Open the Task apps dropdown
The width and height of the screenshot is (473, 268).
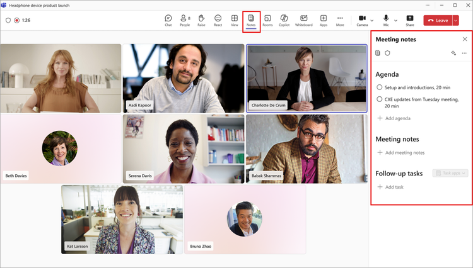point(450,173)
